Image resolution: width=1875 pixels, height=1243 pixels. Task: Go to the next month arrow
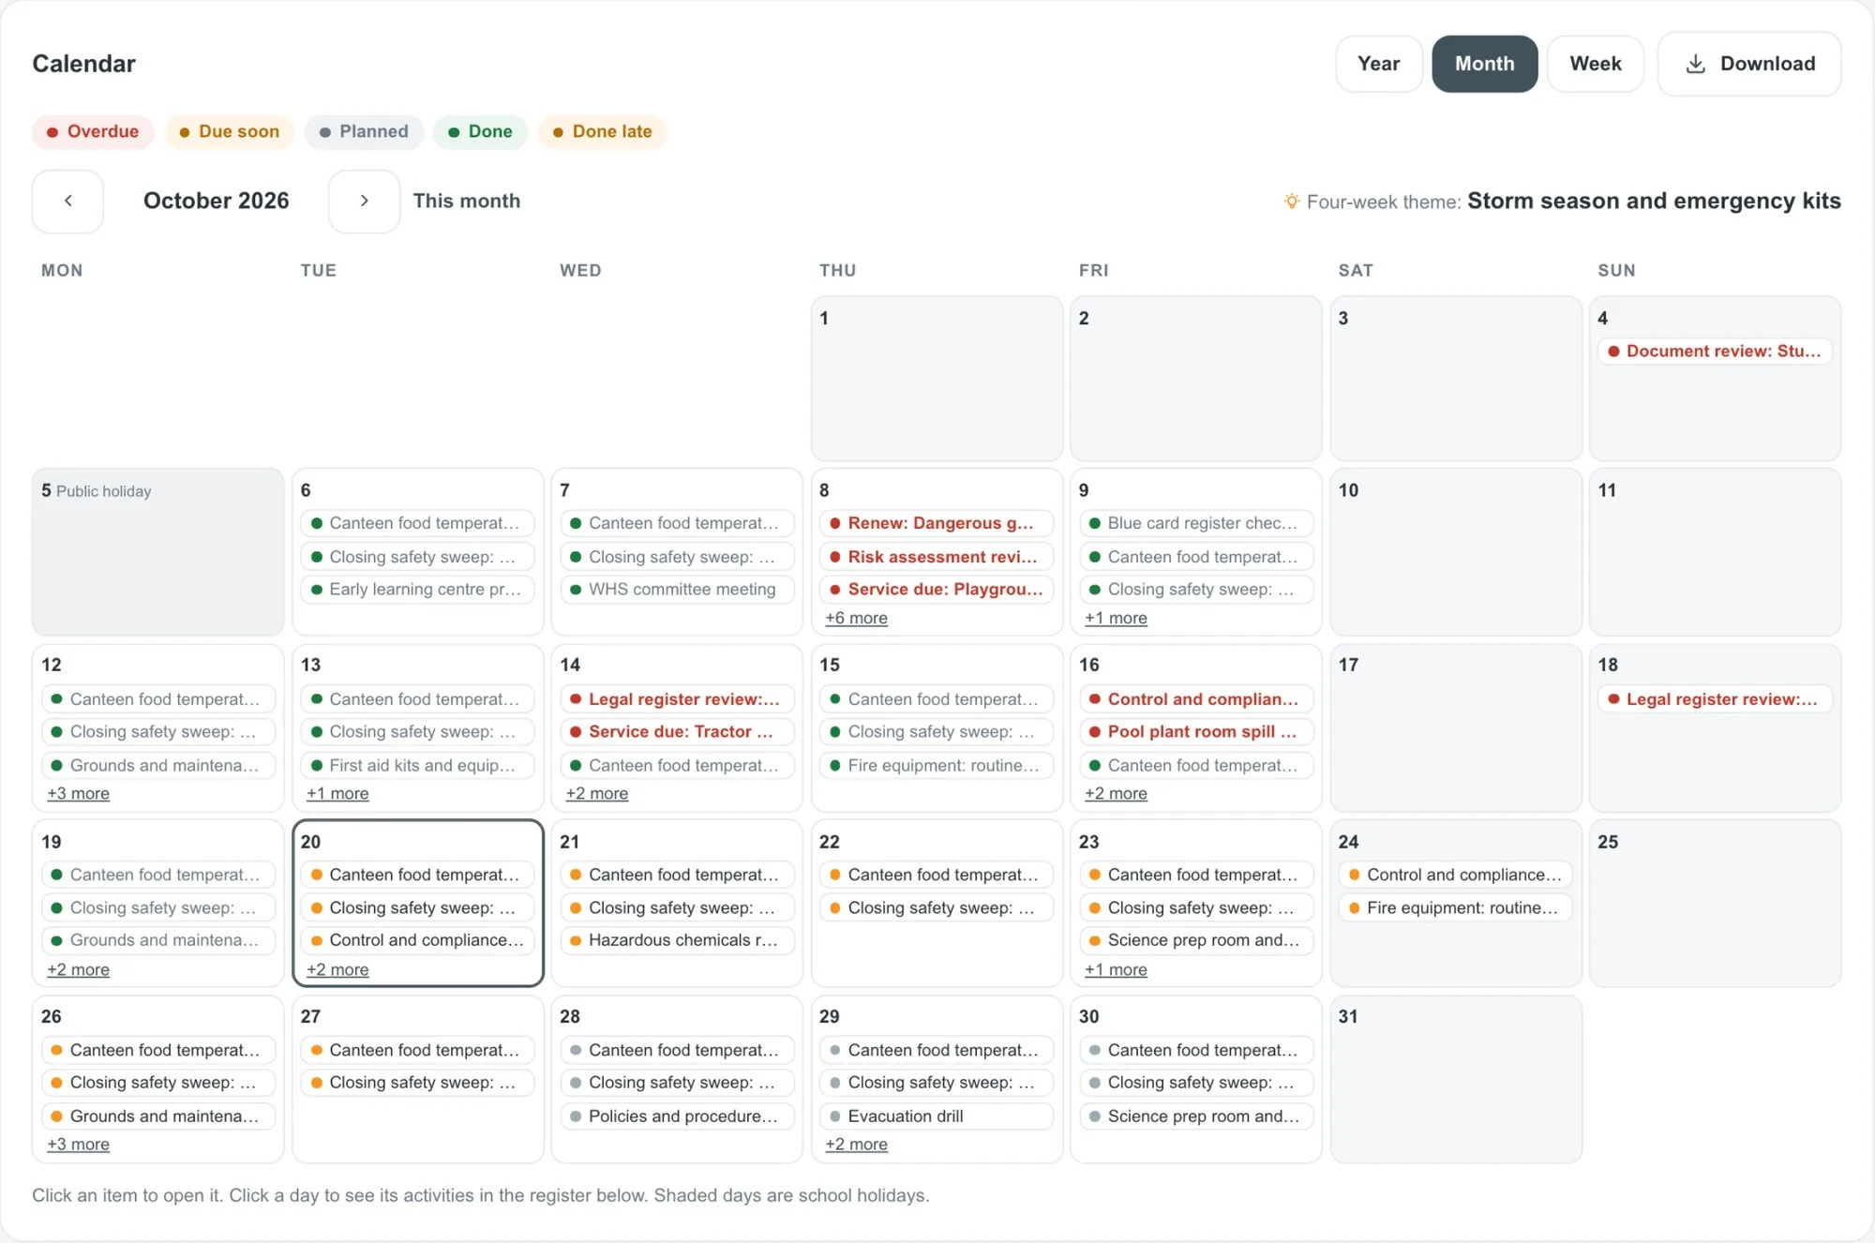(x=365, y=201)
